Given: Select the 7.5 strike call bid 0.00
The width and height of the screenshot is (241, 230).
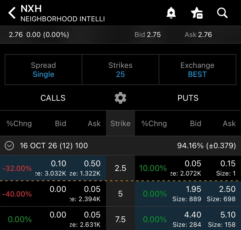Looking at the screenshot, I should coord(58,215).
